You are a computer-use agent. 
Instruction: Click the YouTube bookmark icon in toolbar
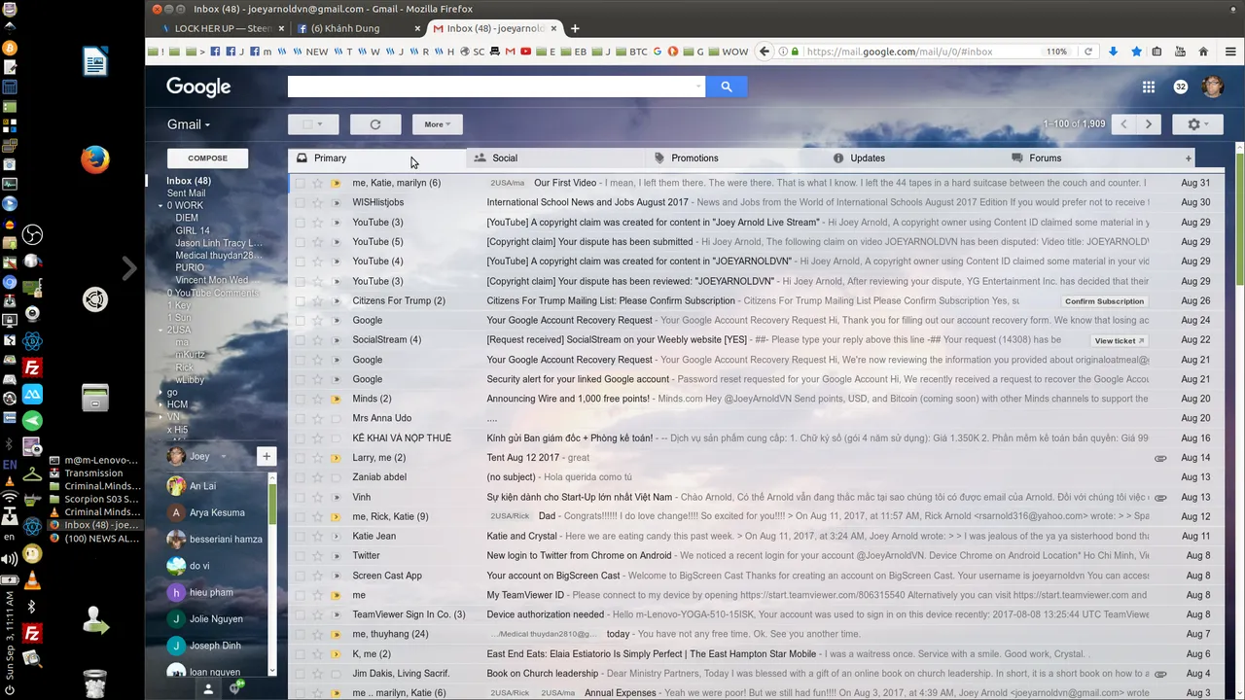[525, 52]
